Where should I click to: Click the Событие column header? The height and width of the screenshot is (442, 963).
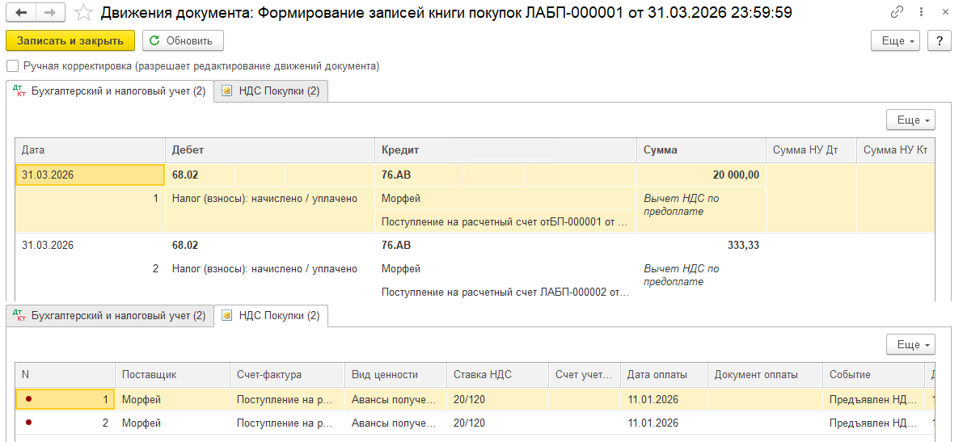click(873, 374)
